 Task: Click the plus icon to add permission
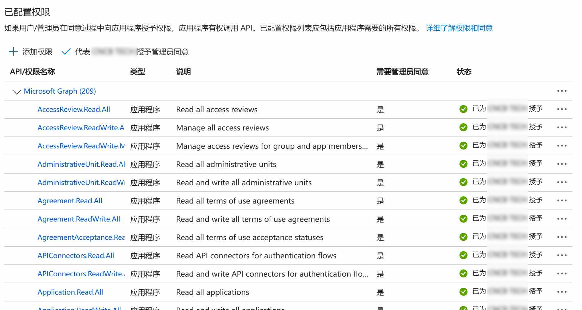pos(13,52)
